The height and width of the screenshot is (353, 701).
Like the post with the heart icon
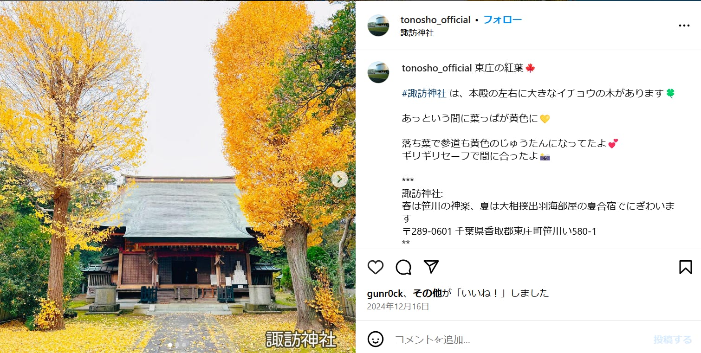(x=376, y=267)
